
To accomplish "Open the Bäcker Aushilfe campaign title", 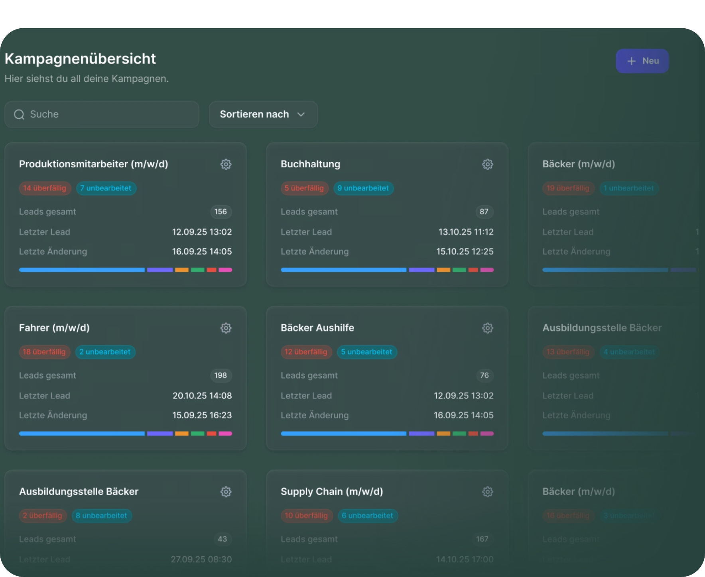I will [317, 328].
